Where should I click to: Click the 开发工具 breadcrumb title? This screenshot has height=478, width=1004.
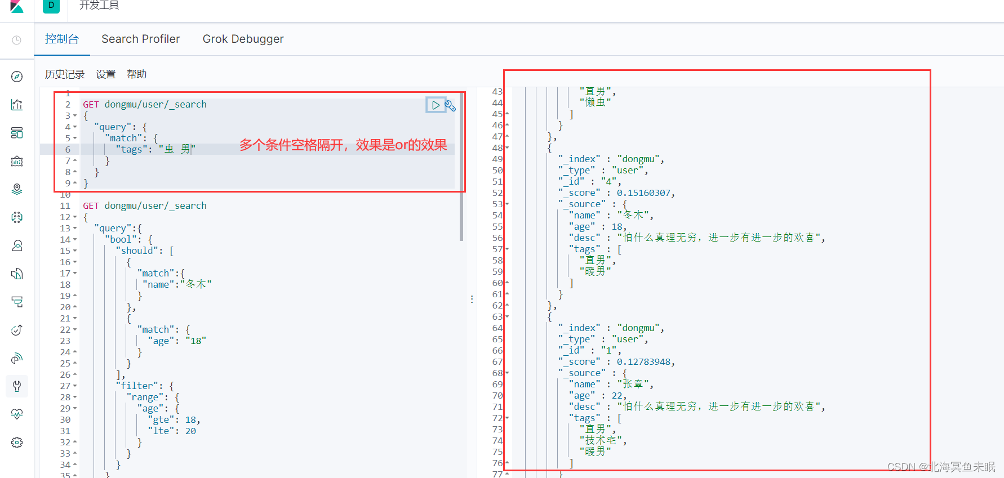coord(99,5)
